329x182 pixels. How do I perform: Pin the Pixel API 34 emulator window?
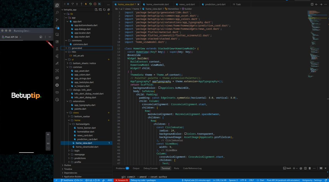(x=41, y=37)
